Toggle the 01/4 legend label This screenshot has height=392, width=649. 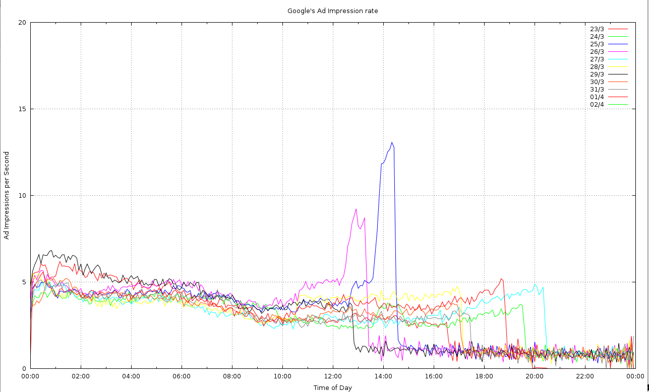597,97
